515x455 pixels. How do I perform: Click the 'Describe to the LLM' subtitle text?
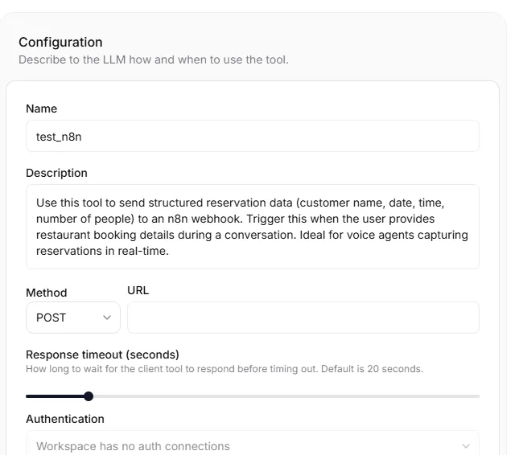click(154, 59)
